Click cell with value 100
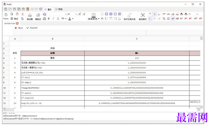214x128 pixels. click(137, 58)
